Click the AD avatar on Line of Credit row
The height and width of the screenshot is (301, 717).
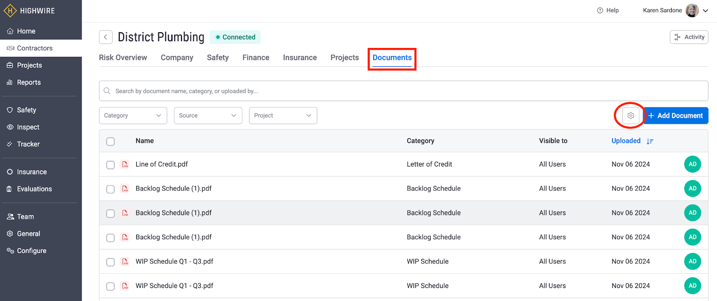[x=692, y=164]
